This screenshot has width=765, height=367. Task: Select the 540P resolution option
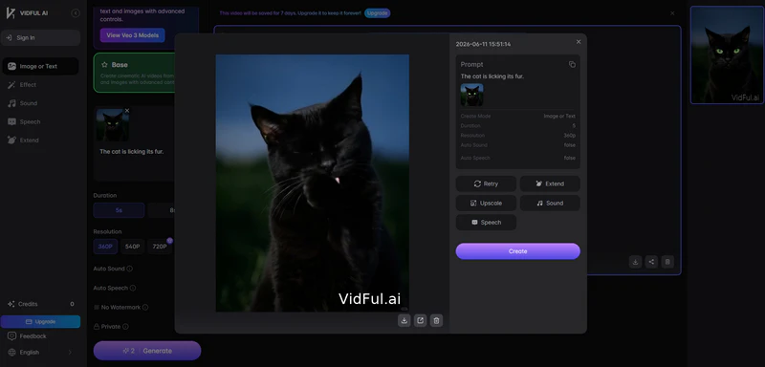pyautogui.click(x=133, y=247)
